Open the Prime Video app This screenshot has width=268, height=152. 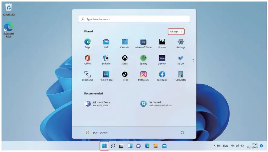[106, 76]
